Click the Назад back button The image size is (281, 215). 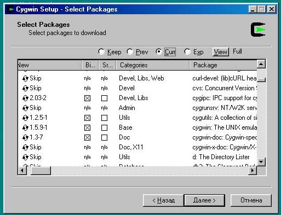pos(163,200)
